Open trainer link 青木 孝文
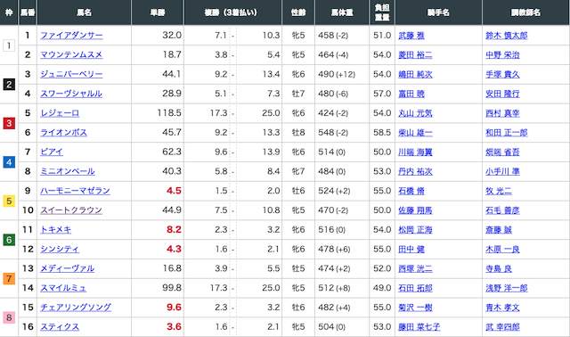570x337 pixels. pyautogui.click(x=502, y=308)
